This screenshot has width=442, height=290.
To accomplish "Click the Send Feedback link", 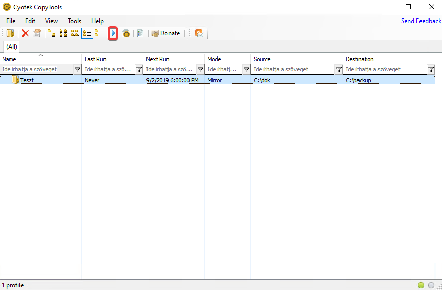I will 421,21.
